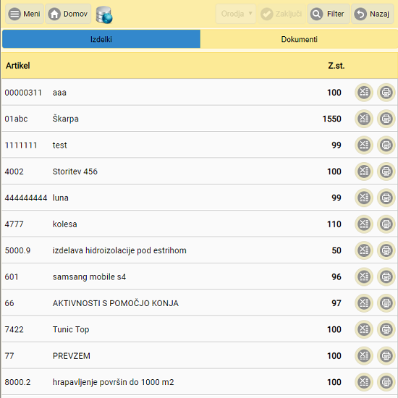Print the hrapavljenje površin row
398x398 pixels.
tap(386, 382)
